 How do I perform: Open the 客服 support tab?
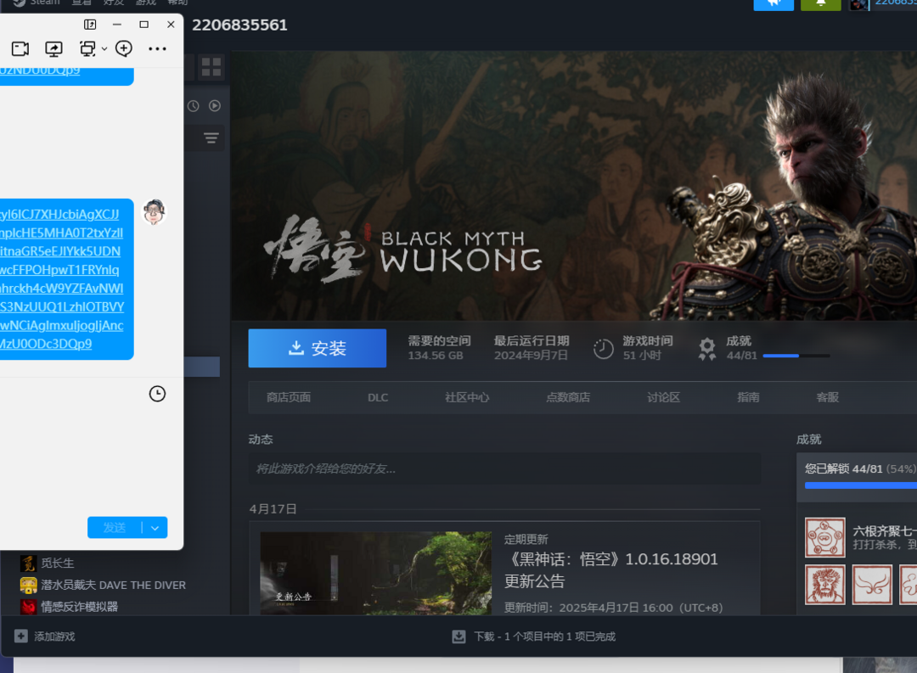(x=828, y=397)
